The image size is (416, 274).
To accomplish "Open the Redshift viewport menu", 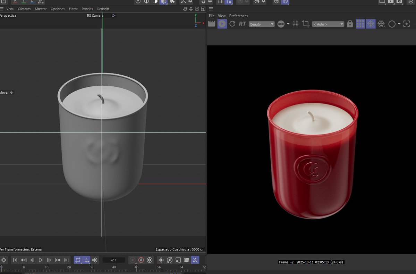I will pyautogui.click(x=103, y=9).
